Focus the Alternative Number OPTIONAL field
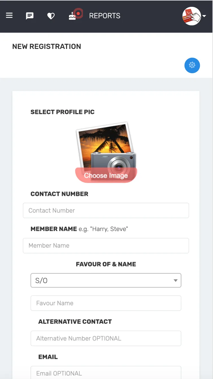This screenshot has height=379, width=213. pyautogui.click(x=106, y=338)
